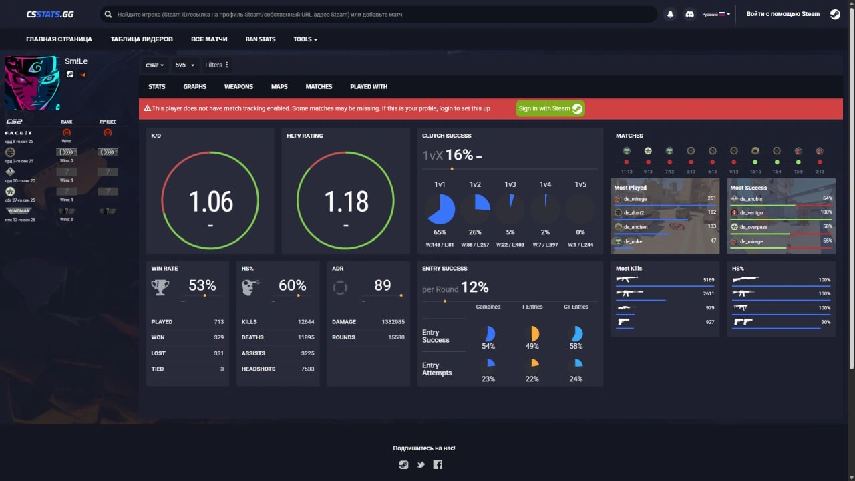Switch to the PLAYED WITH tab
The width and height of the screenshot is (855, 481).
pos(369,87)
